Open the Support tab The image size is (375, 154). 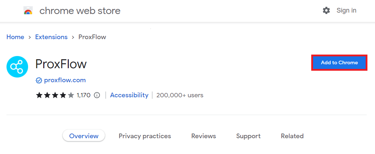248,136
